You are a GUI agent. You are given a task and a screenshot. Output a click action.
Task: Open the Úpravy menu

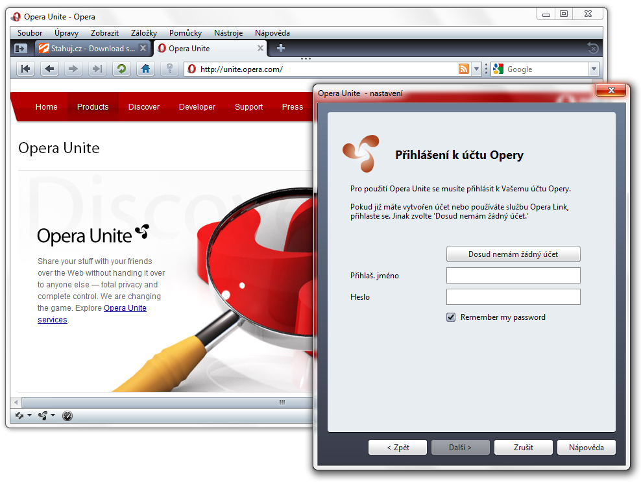coord(66,33)
